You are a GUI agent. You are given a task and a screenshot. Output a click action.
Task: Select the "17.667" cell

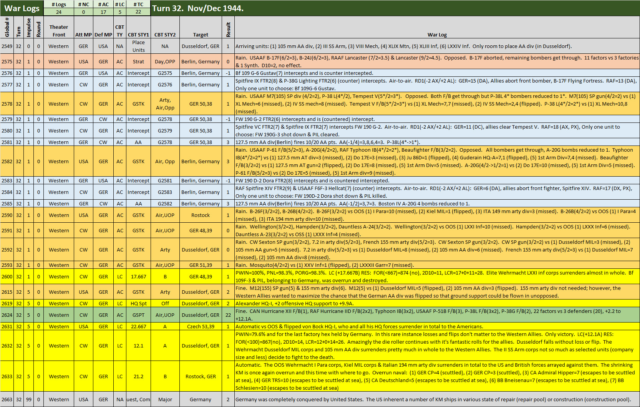click(138, 276)
